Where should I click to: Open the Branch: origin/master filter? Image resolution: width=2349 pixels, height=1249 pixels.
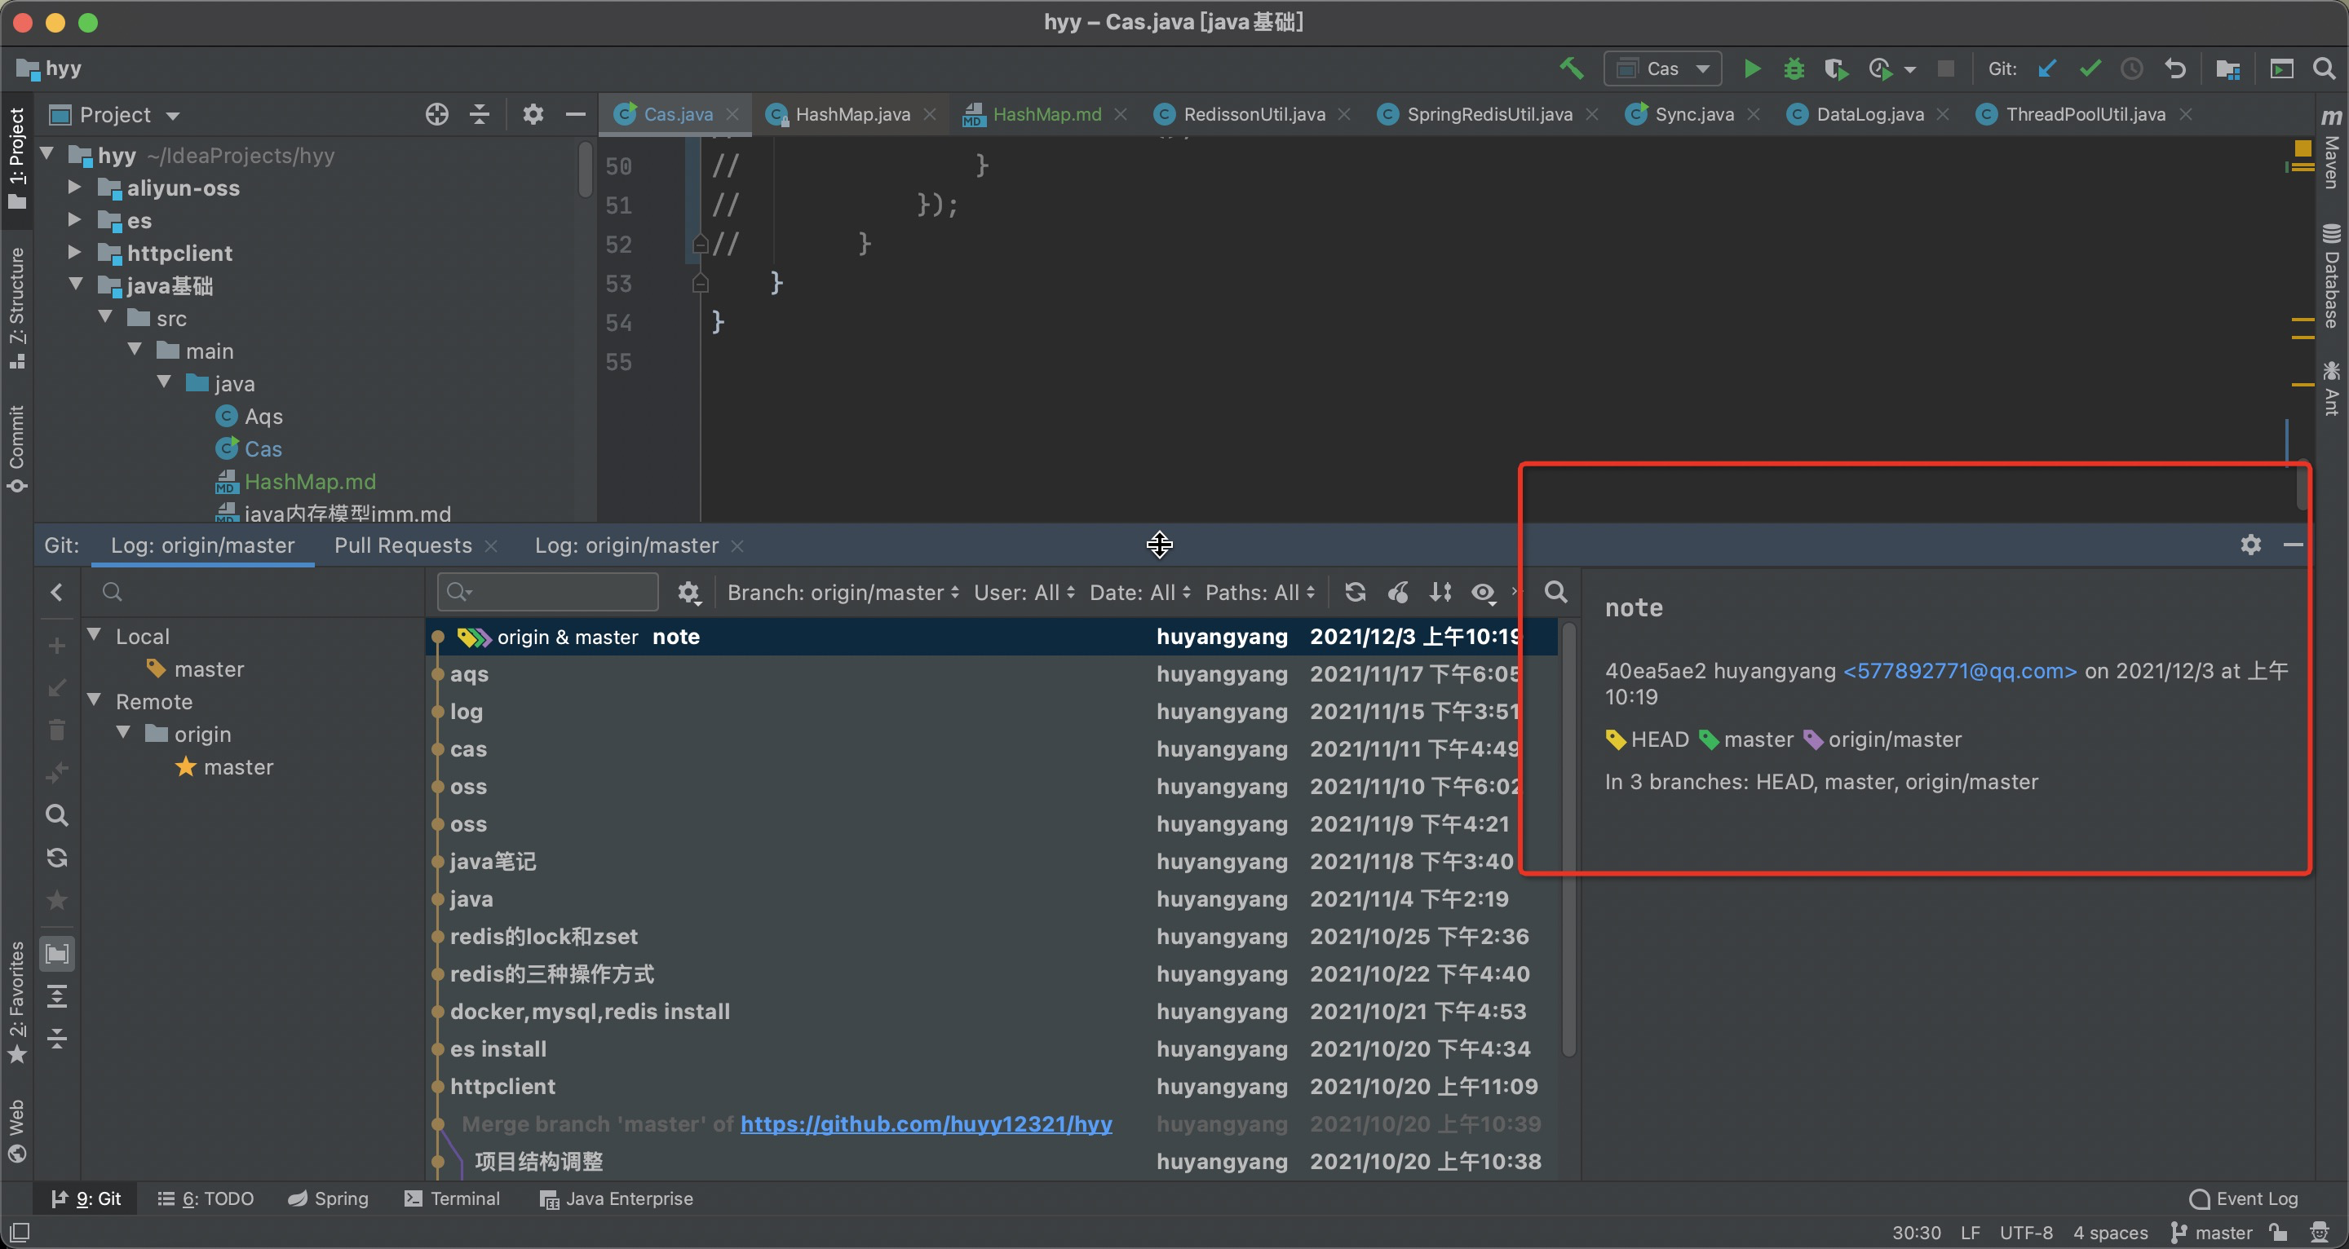pos(843,593)
